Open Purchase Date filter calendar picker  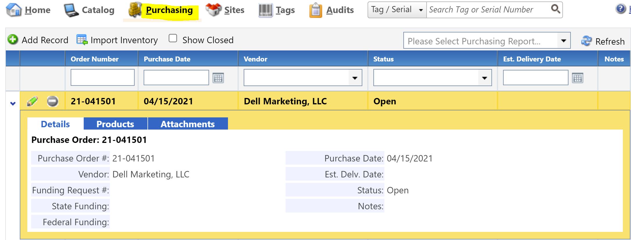[218, 78]
